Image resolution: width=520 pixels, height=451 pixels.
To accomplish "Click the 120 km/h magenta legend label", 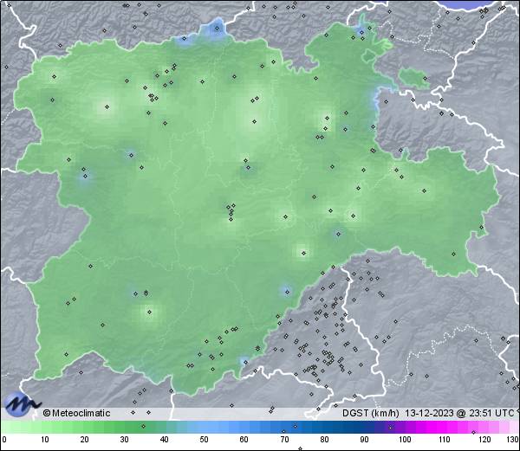I will 484,440.
